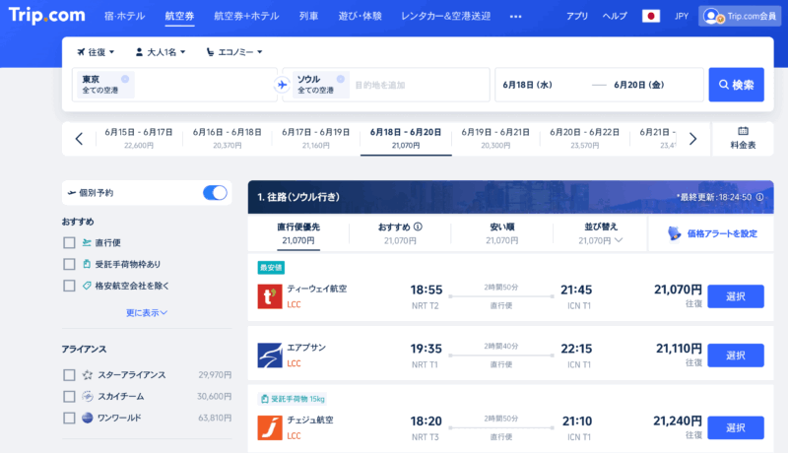Click the last-updated info icon
This screenshot has width=788, height=453.
759,197
